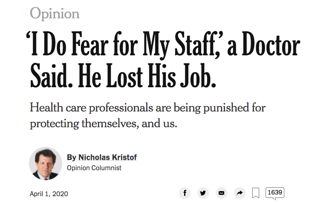This screenshot has height=203, width=315.
Task: Share the article on Facebook
Action: pos(185,193)
